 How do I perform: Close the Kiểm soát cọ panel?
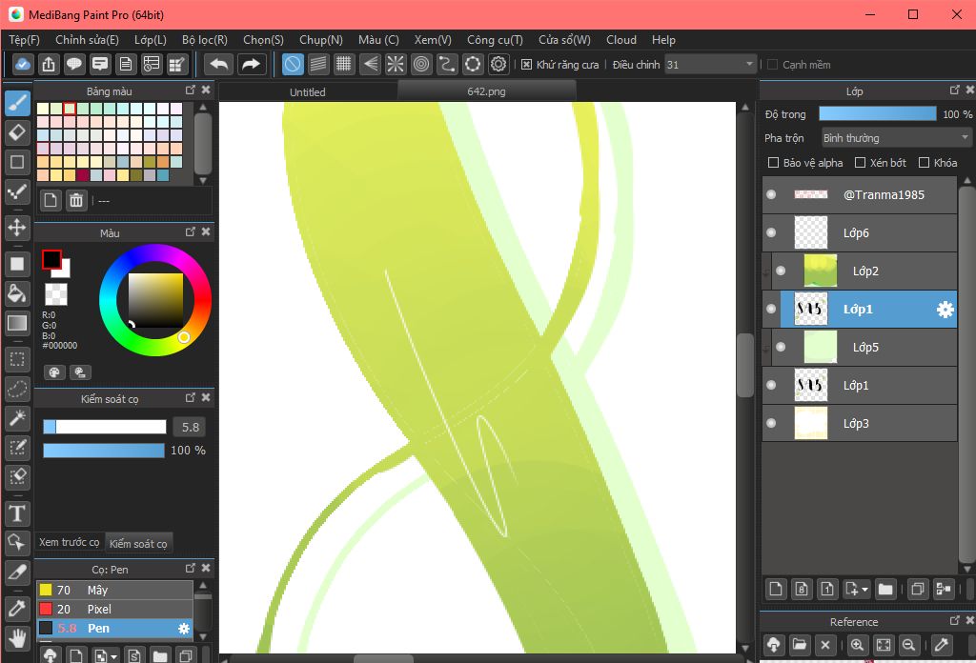(x=206, y=397)
